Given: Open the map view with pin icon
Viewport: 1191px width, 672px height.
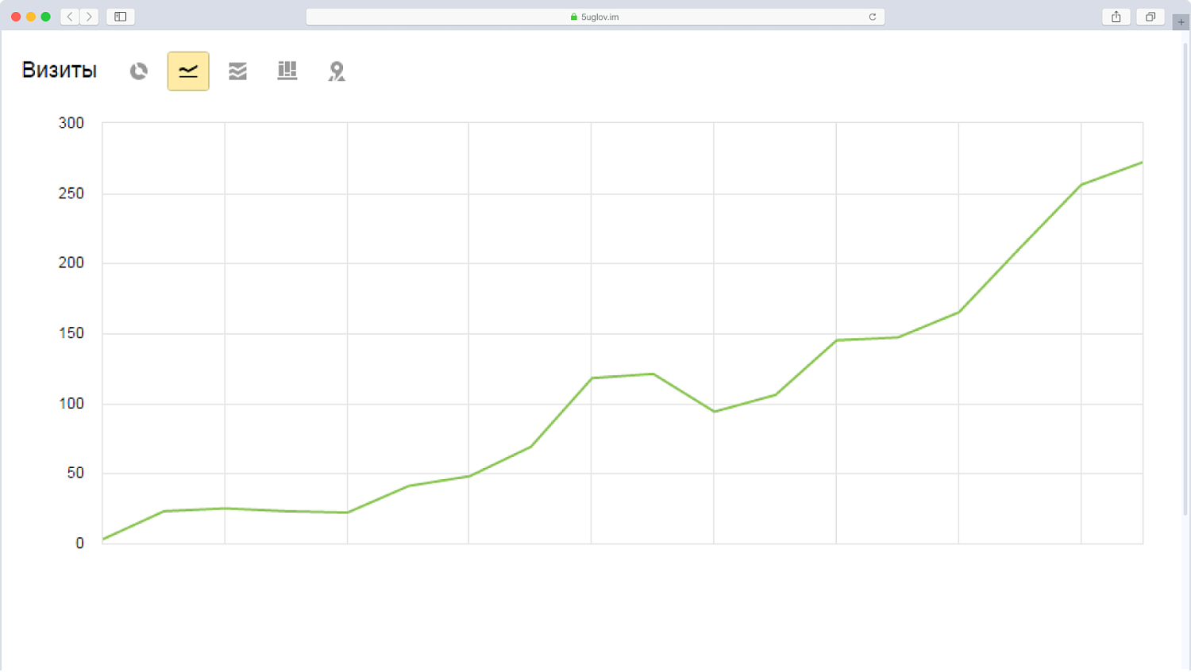Looking at the screenshot, I should click(x=337, y=71).
